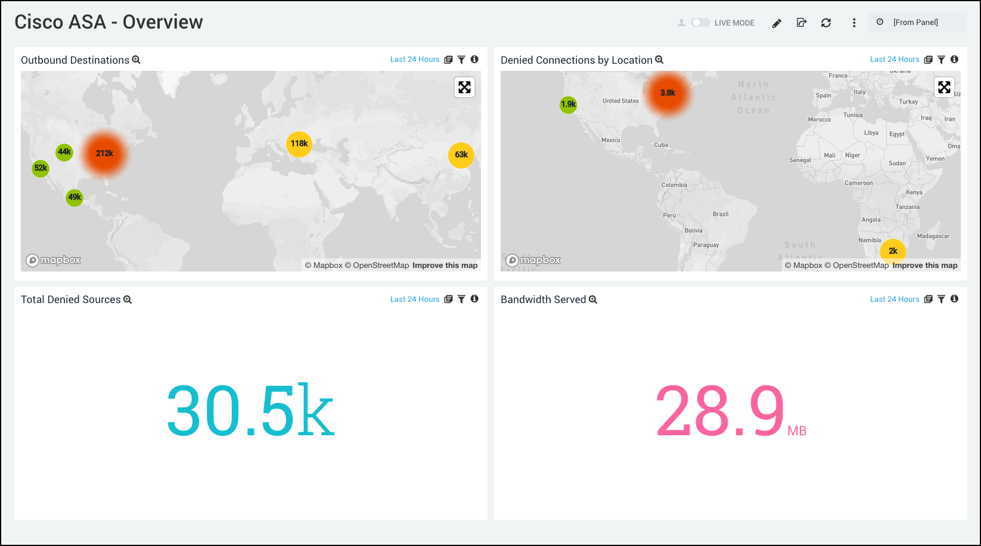Open the magnifier icon next to Denied Connections title
The width and height of the screenshot is (981, 546).
tap(659, 60)
